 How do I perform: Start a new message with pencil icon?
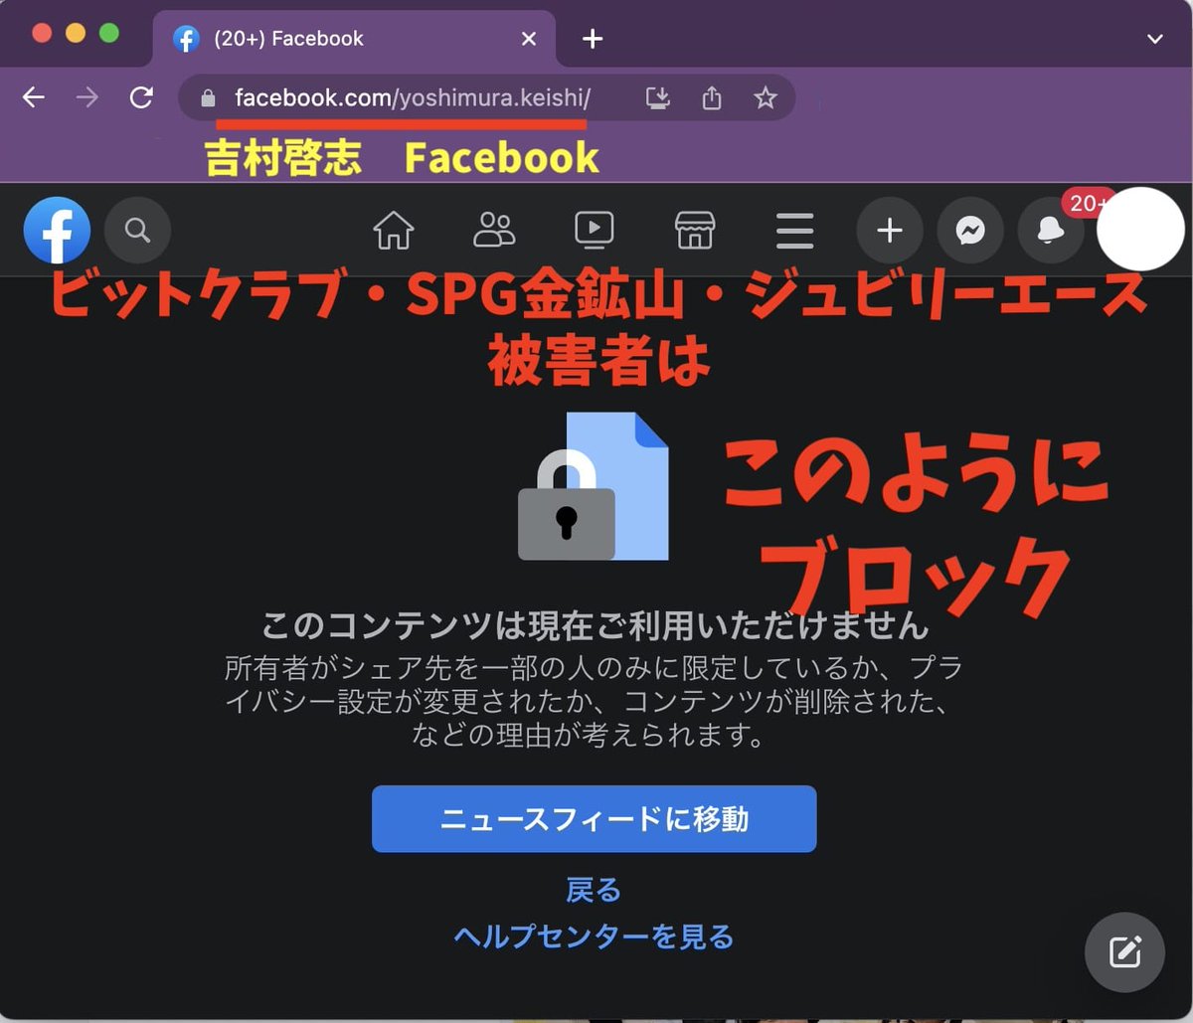tap(1125, 952)
